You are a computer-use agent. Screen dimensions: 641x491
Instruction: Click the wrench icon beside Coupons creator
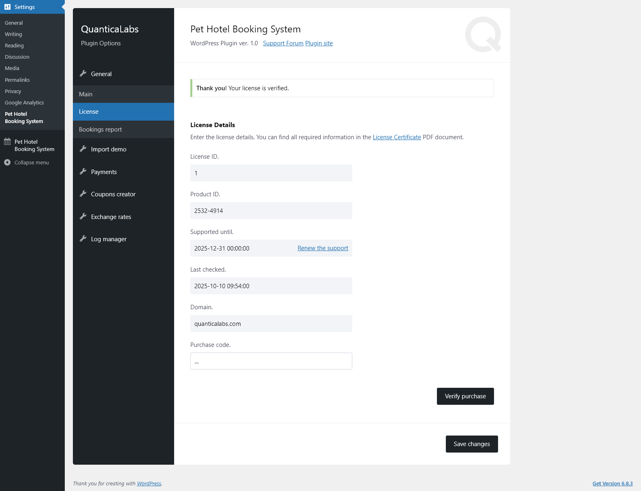83,194
